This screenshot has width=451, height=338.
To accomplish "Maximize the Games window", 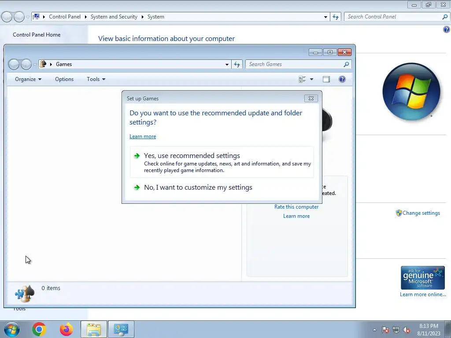I will (x=330, y=52).
